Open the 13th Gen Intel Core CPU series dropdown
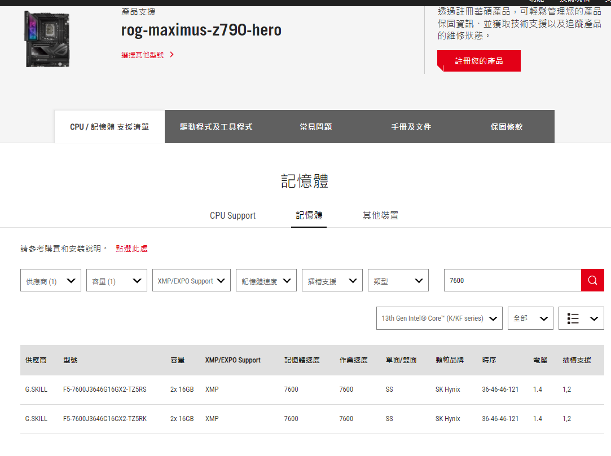Viewport: 611px width, 456px height. point(439,318)
